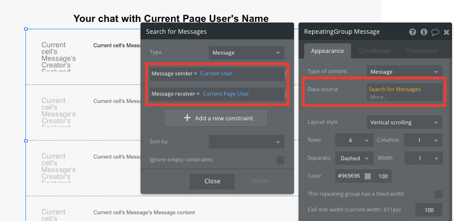Screen dimensions: 456x221
Task: Click Add a new constraint button
Action: coord(216,118)
